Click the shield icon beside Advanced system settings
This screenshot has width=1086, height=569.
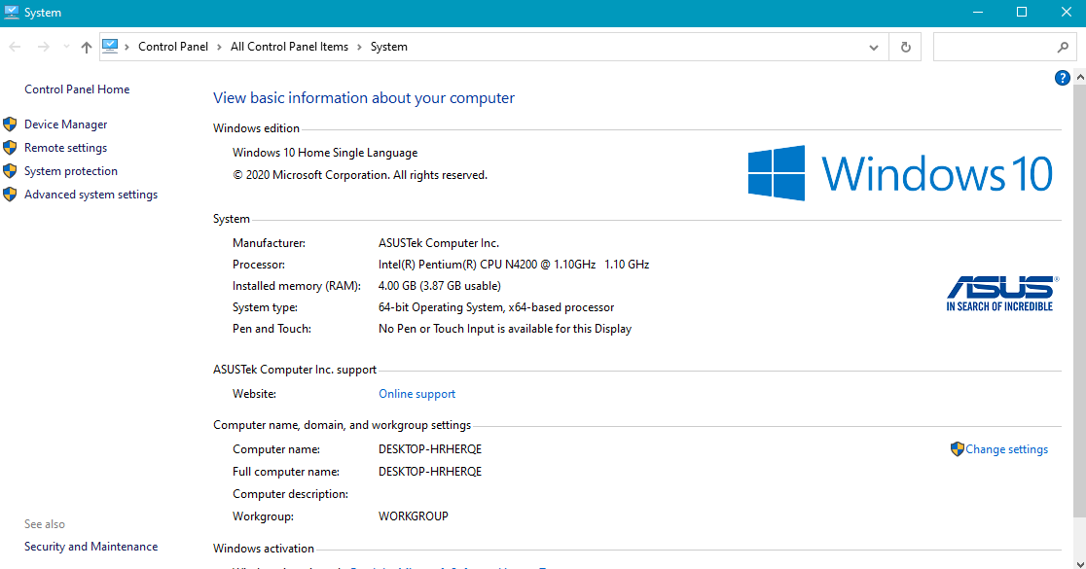pos(10,196)
